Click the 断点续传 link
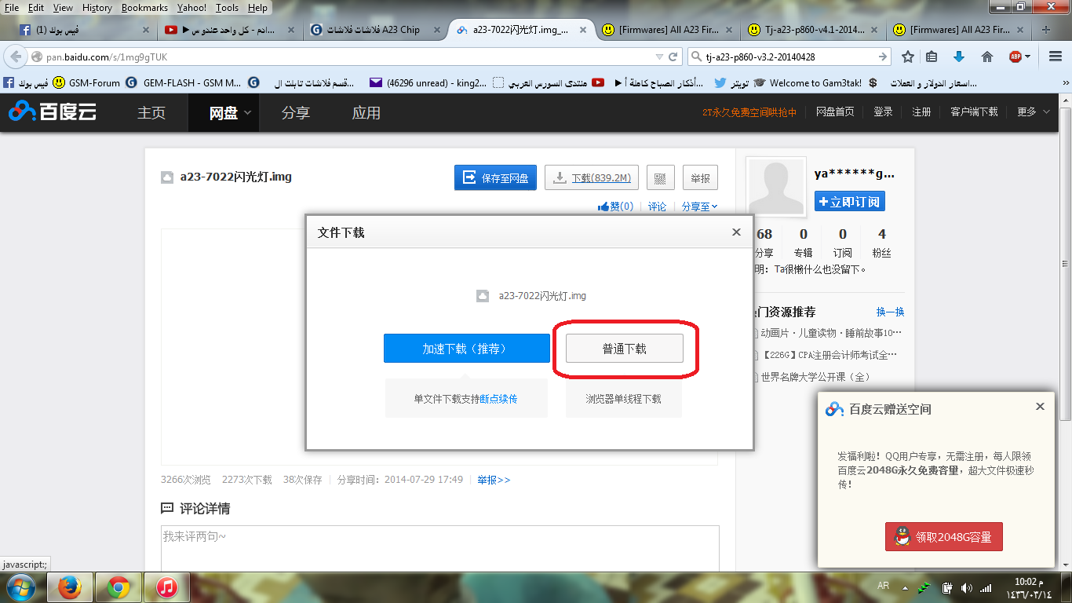The image size is (1072, 603). tap(498, 399)
